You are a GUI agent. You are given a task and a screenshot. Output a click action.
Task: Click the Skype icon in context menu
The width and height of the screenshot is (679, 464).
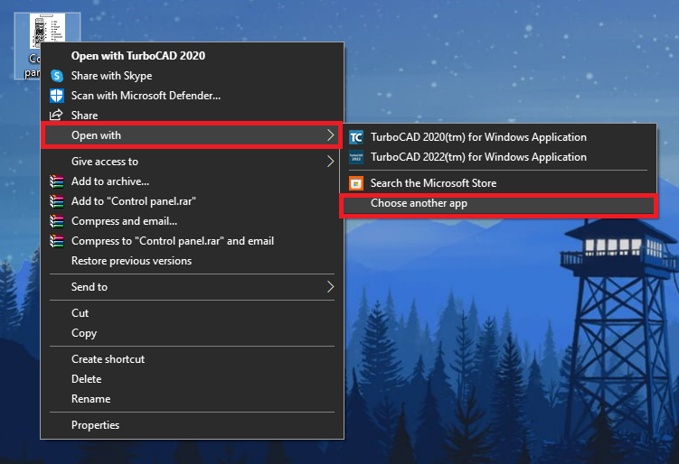pos(57,76)
